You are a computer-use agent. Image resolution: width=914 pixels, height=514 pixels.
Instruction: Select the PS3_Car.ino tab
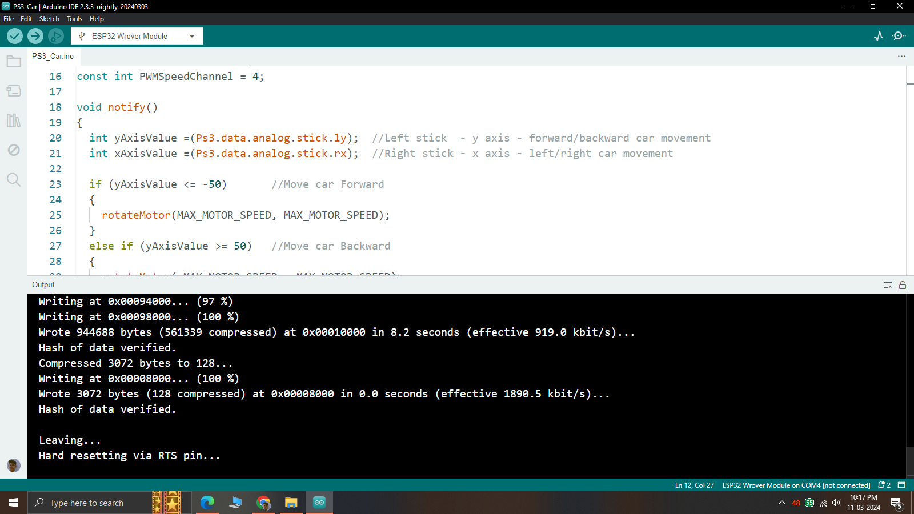[x=53, y=56]
